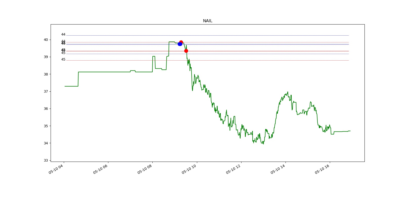Select the upper red marker dot near 40
This screenshot has height=202, width=405.
coord(181,42)
